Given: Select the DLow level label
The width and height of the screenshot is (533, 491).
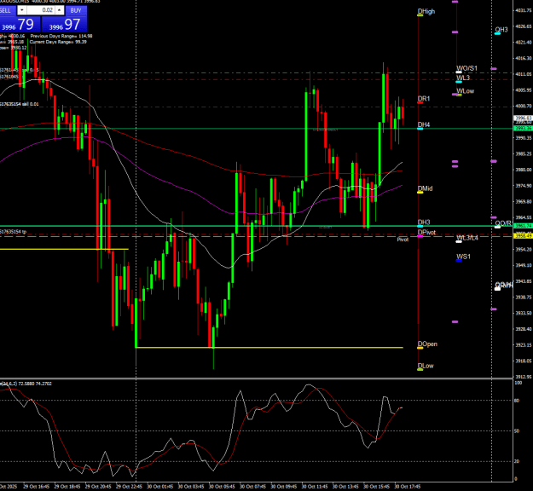Looking at the screenshot, I should 426,366.
